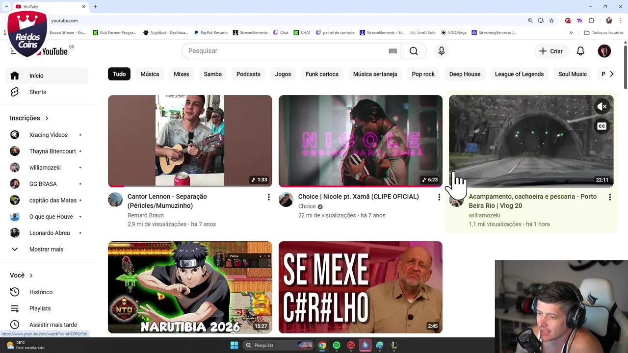628x353 pixels.
Task: Unmute the Acampamento video preview
Action: point(602,106)
